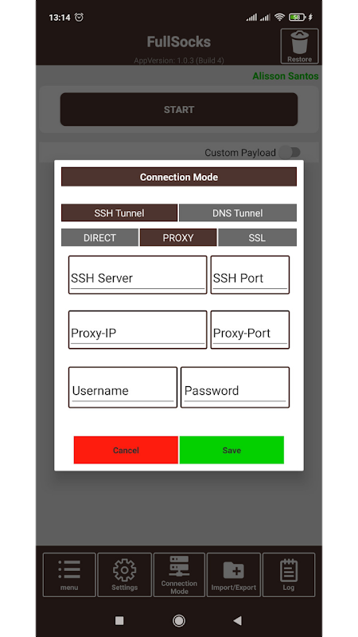Tap the Wi-Fi status icon
Image resolution: width=358 pixels, height=637 pixels.
tap(279, 17)
